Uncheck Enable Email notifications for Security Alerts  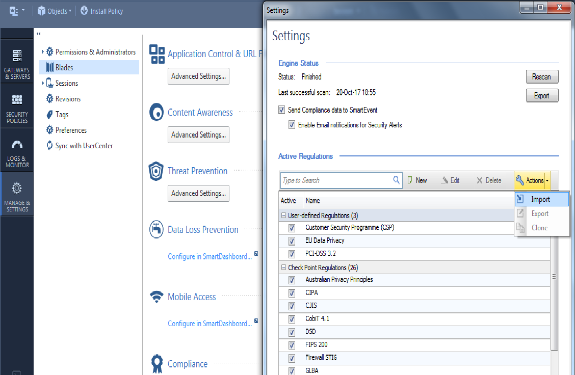pos(292,124)
